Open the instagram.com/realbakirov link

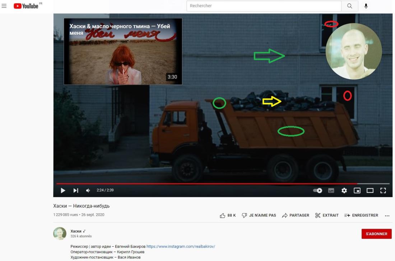(x=181, y=247)
